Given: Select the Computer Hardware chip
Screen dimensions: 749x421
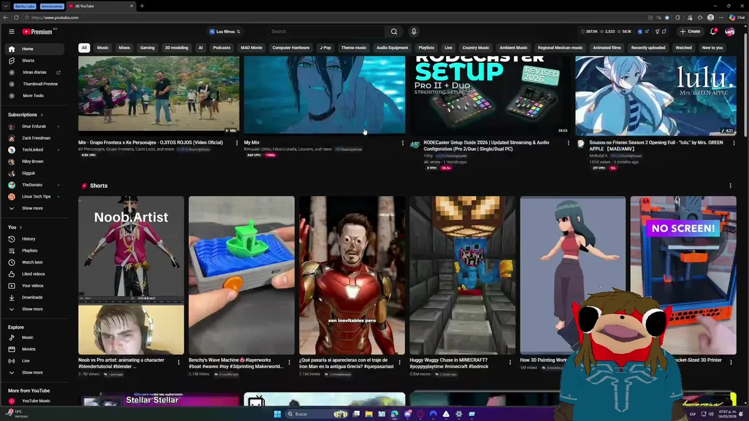Looking at the screenshot, I should click(291, 48).
